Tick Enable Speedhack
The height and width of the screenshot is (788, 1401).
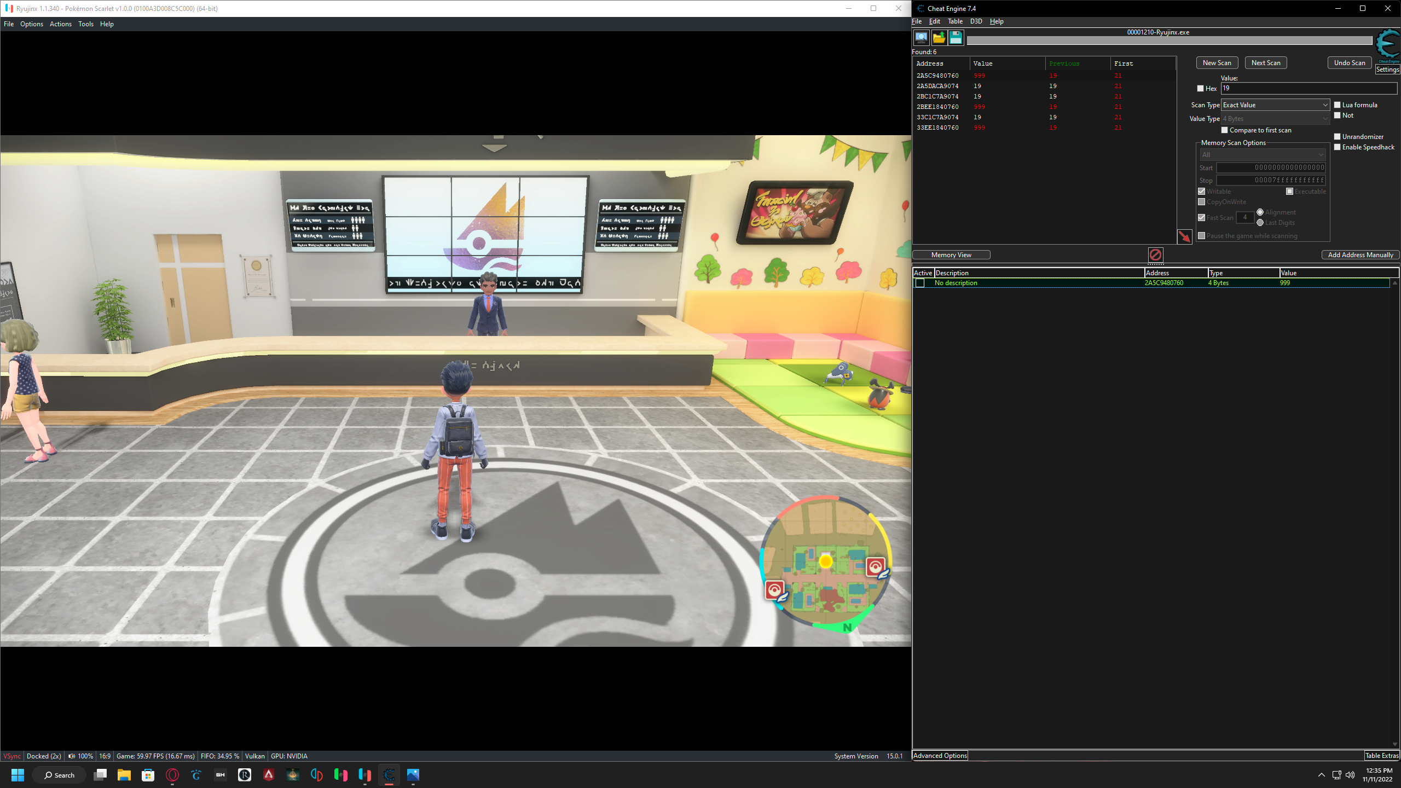click(1337, 147)
